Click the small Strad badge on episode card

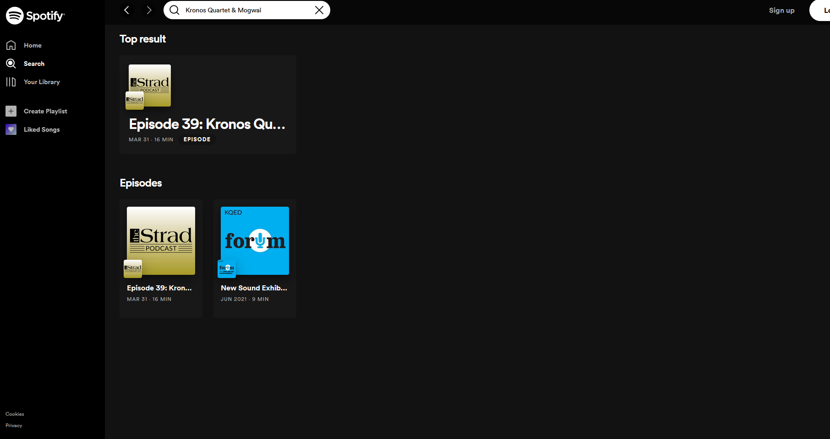pos(133,269)
